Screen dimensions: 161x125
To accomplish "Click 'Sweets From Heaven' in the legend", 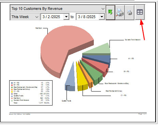I will click(21, 100).
